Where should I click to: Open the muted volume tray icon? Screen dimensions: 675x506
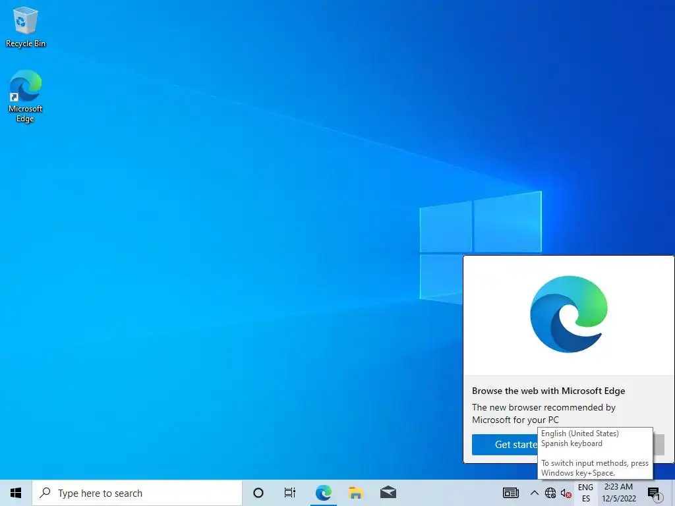tap(566, 493)
